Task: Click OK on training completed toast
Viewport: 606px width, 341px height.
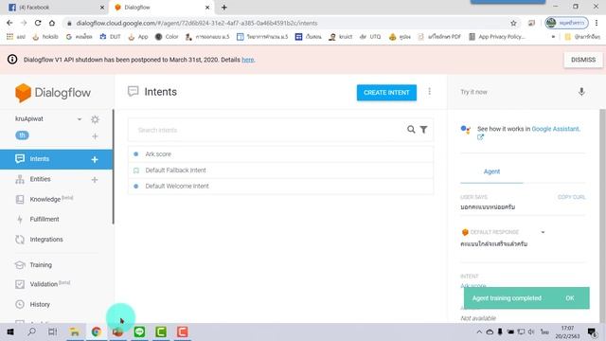Action: point(570,298)
